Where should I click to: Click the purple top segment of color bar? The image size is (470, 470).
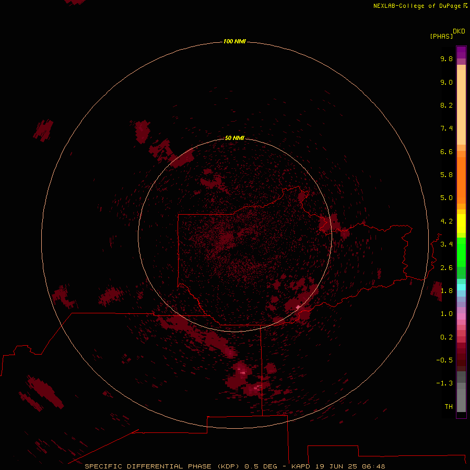461,52
